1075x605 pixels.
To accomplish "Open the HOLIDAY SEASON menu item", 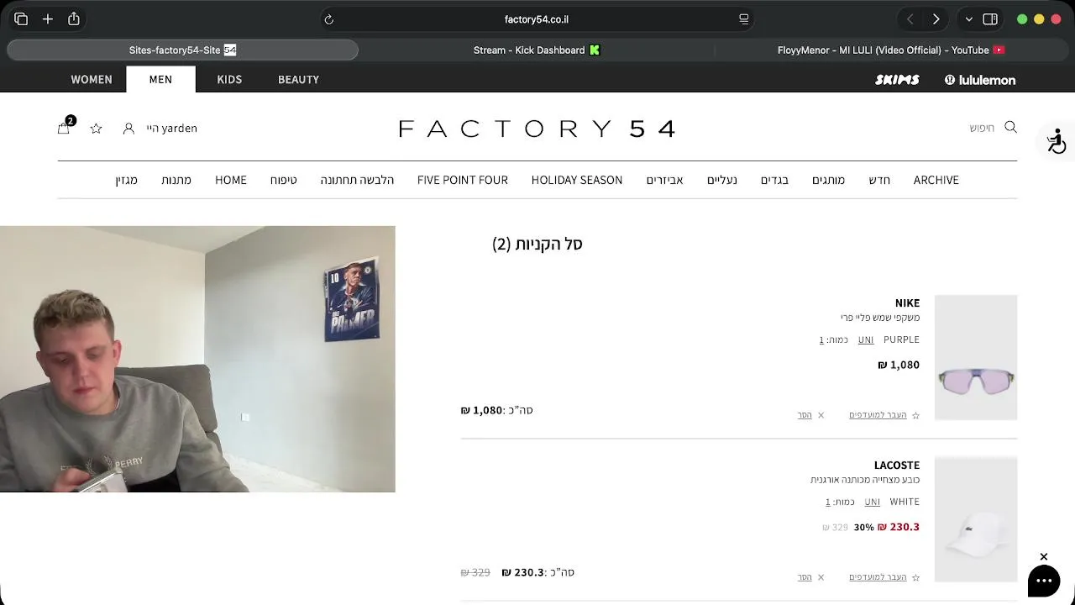I will 577,180.
